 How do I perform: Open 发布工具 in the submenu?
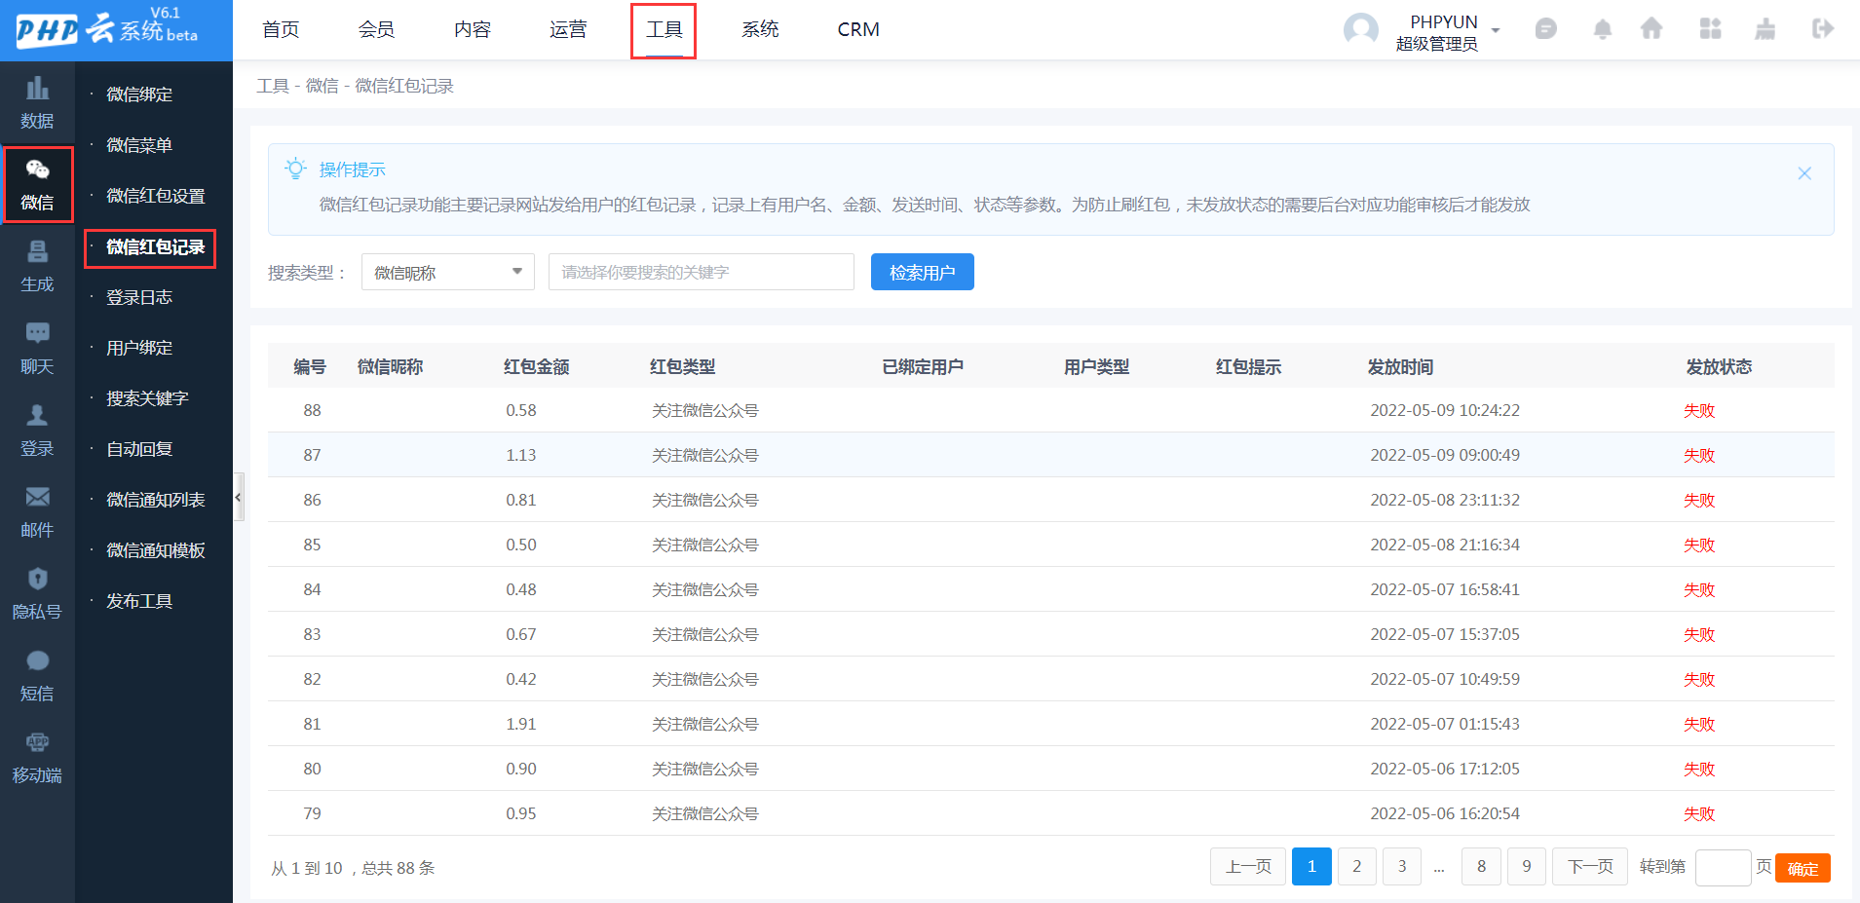pos(139,601)
